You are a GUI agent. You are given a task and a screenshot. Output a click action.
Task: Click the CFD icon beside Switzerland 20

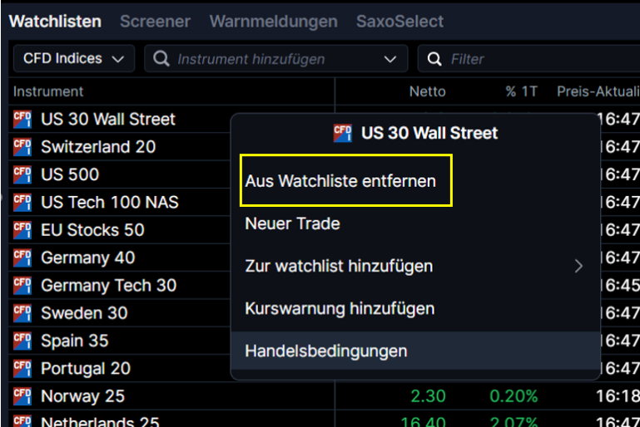[x=22, y=147]
